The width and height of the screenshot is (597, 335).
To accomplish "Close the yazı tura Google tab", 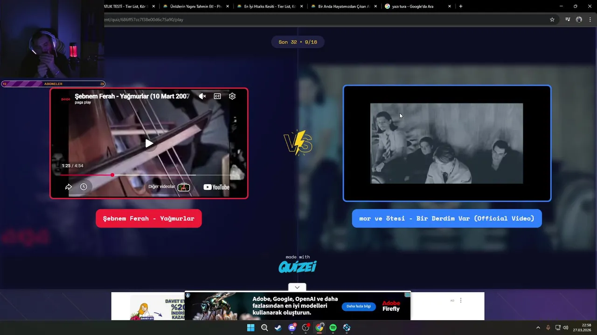I will [x=450, y=7].
